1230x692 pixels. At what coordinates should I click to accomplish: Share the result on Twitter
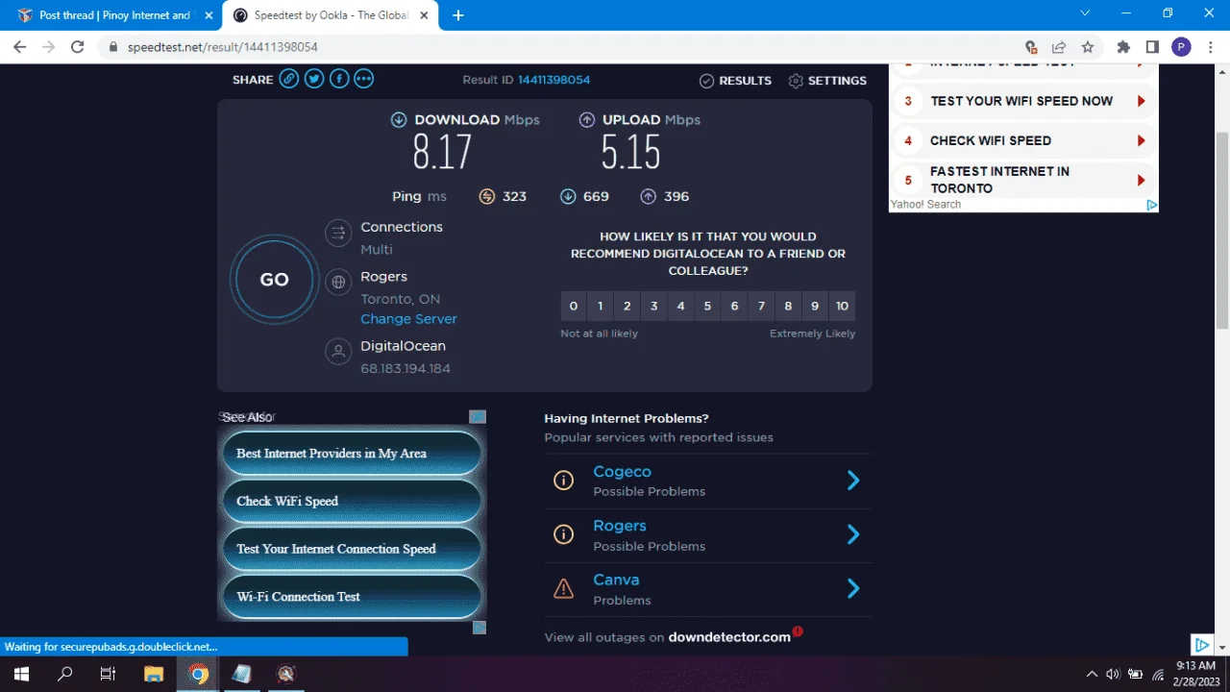click(x=314, y=80)
